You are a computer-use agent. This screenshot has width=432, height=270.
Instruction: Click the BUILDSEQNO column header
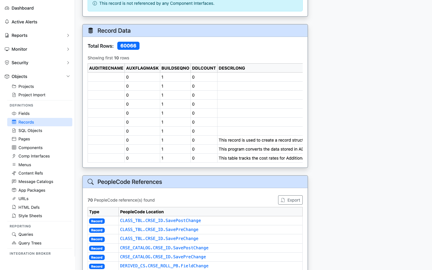click(x=175, y=68)
